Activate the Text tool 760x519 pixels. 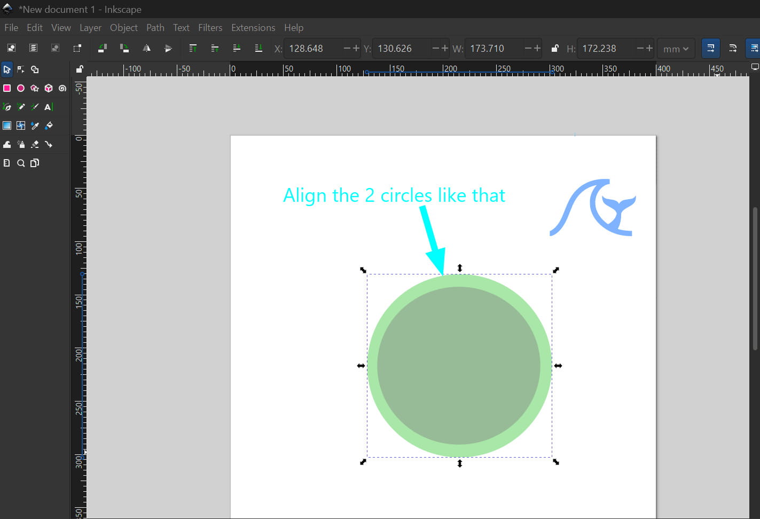(49, 107)
